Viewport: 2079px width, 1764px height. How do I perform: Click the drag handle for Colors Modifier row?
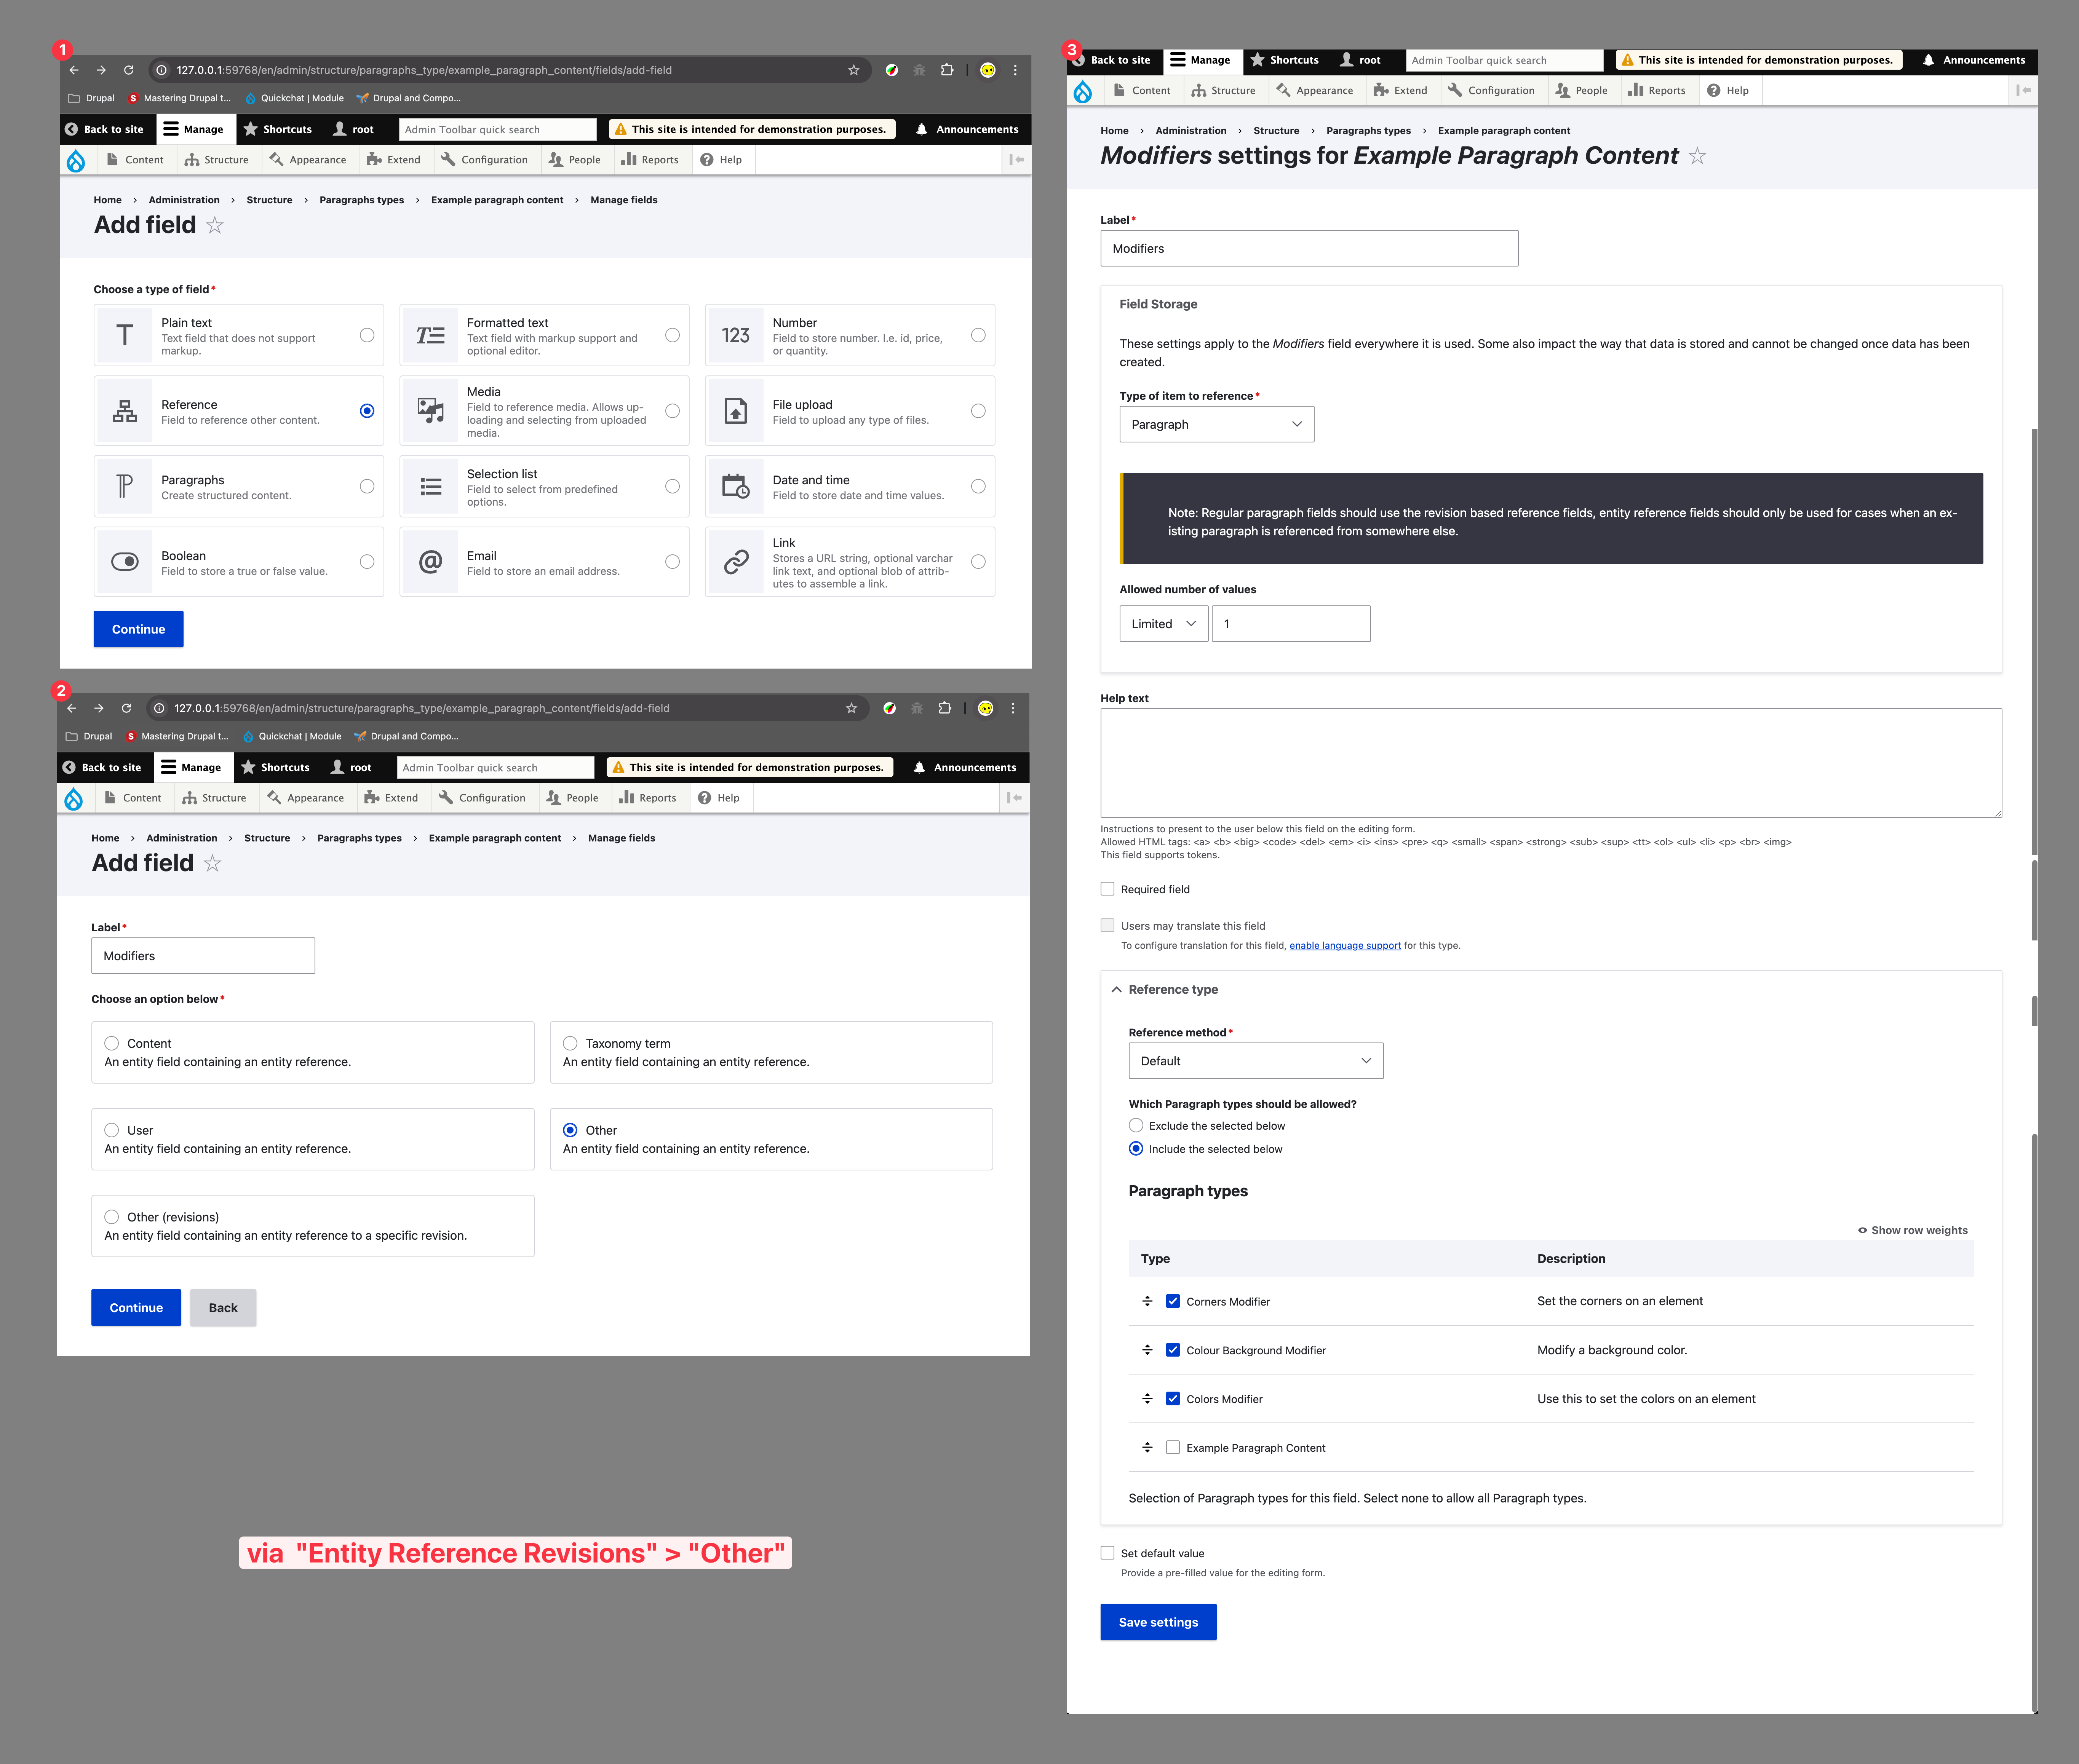pos(1147,1399)
